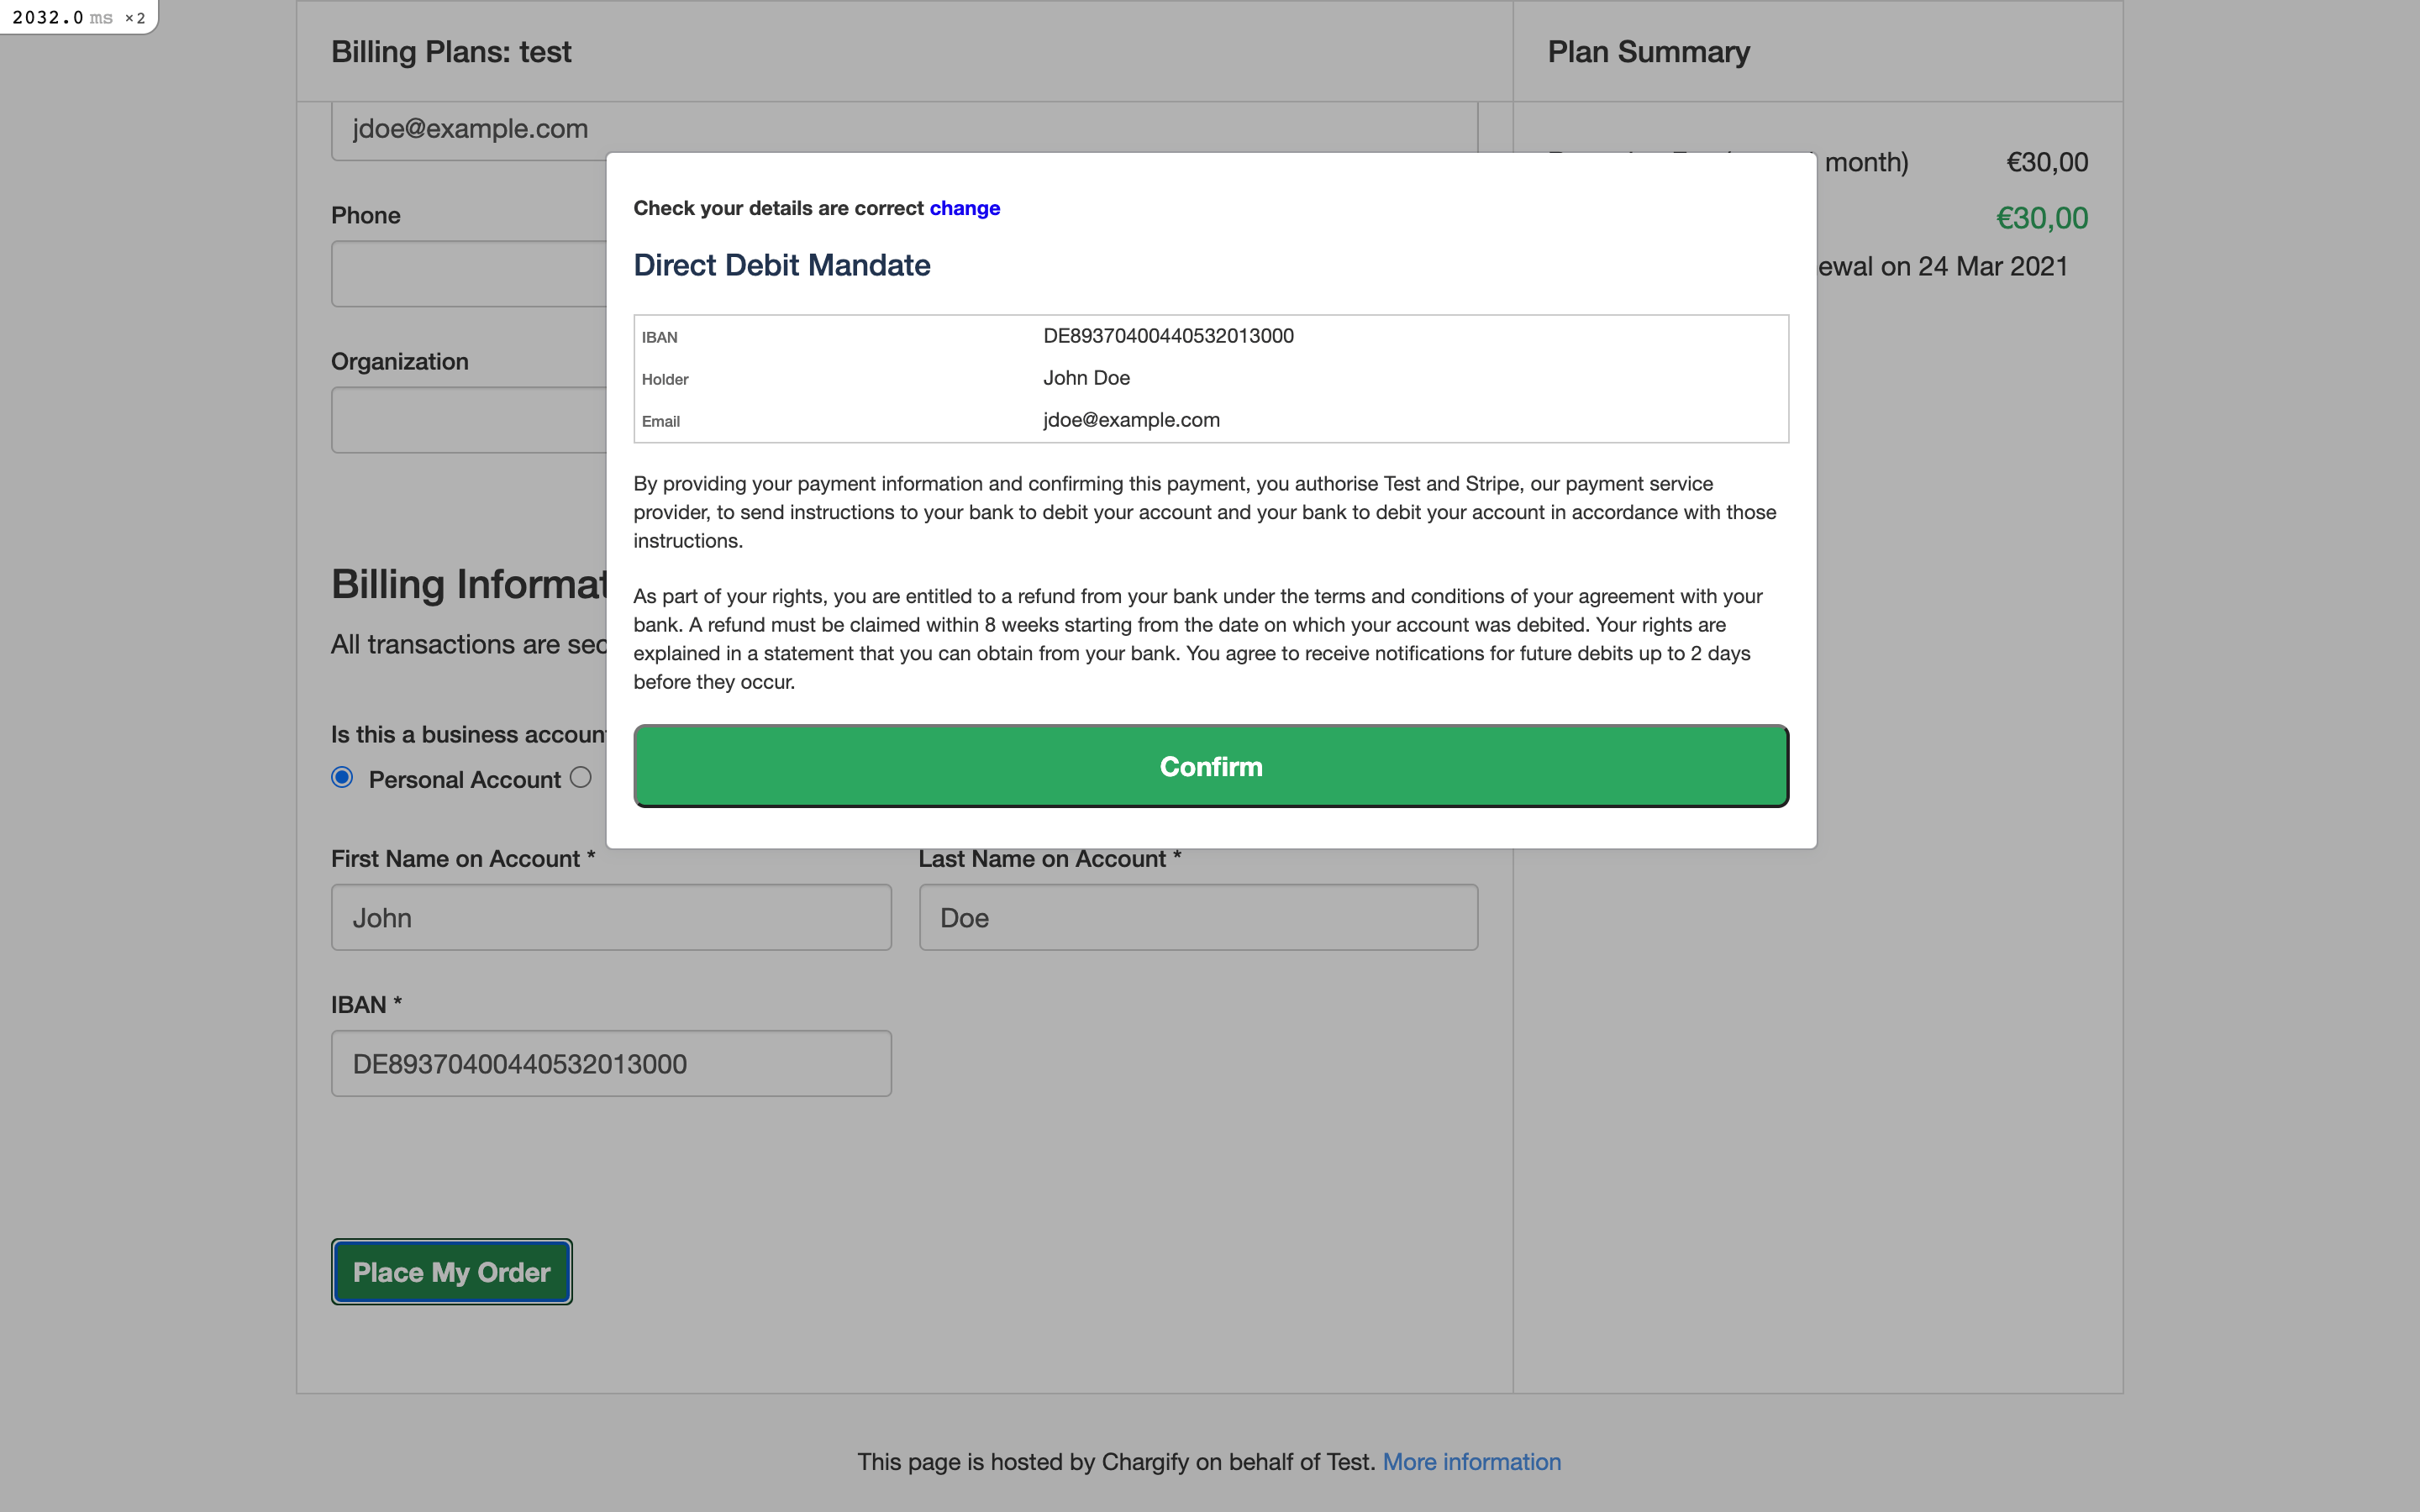Click the Holder name John Doe

pos(1086,378)
